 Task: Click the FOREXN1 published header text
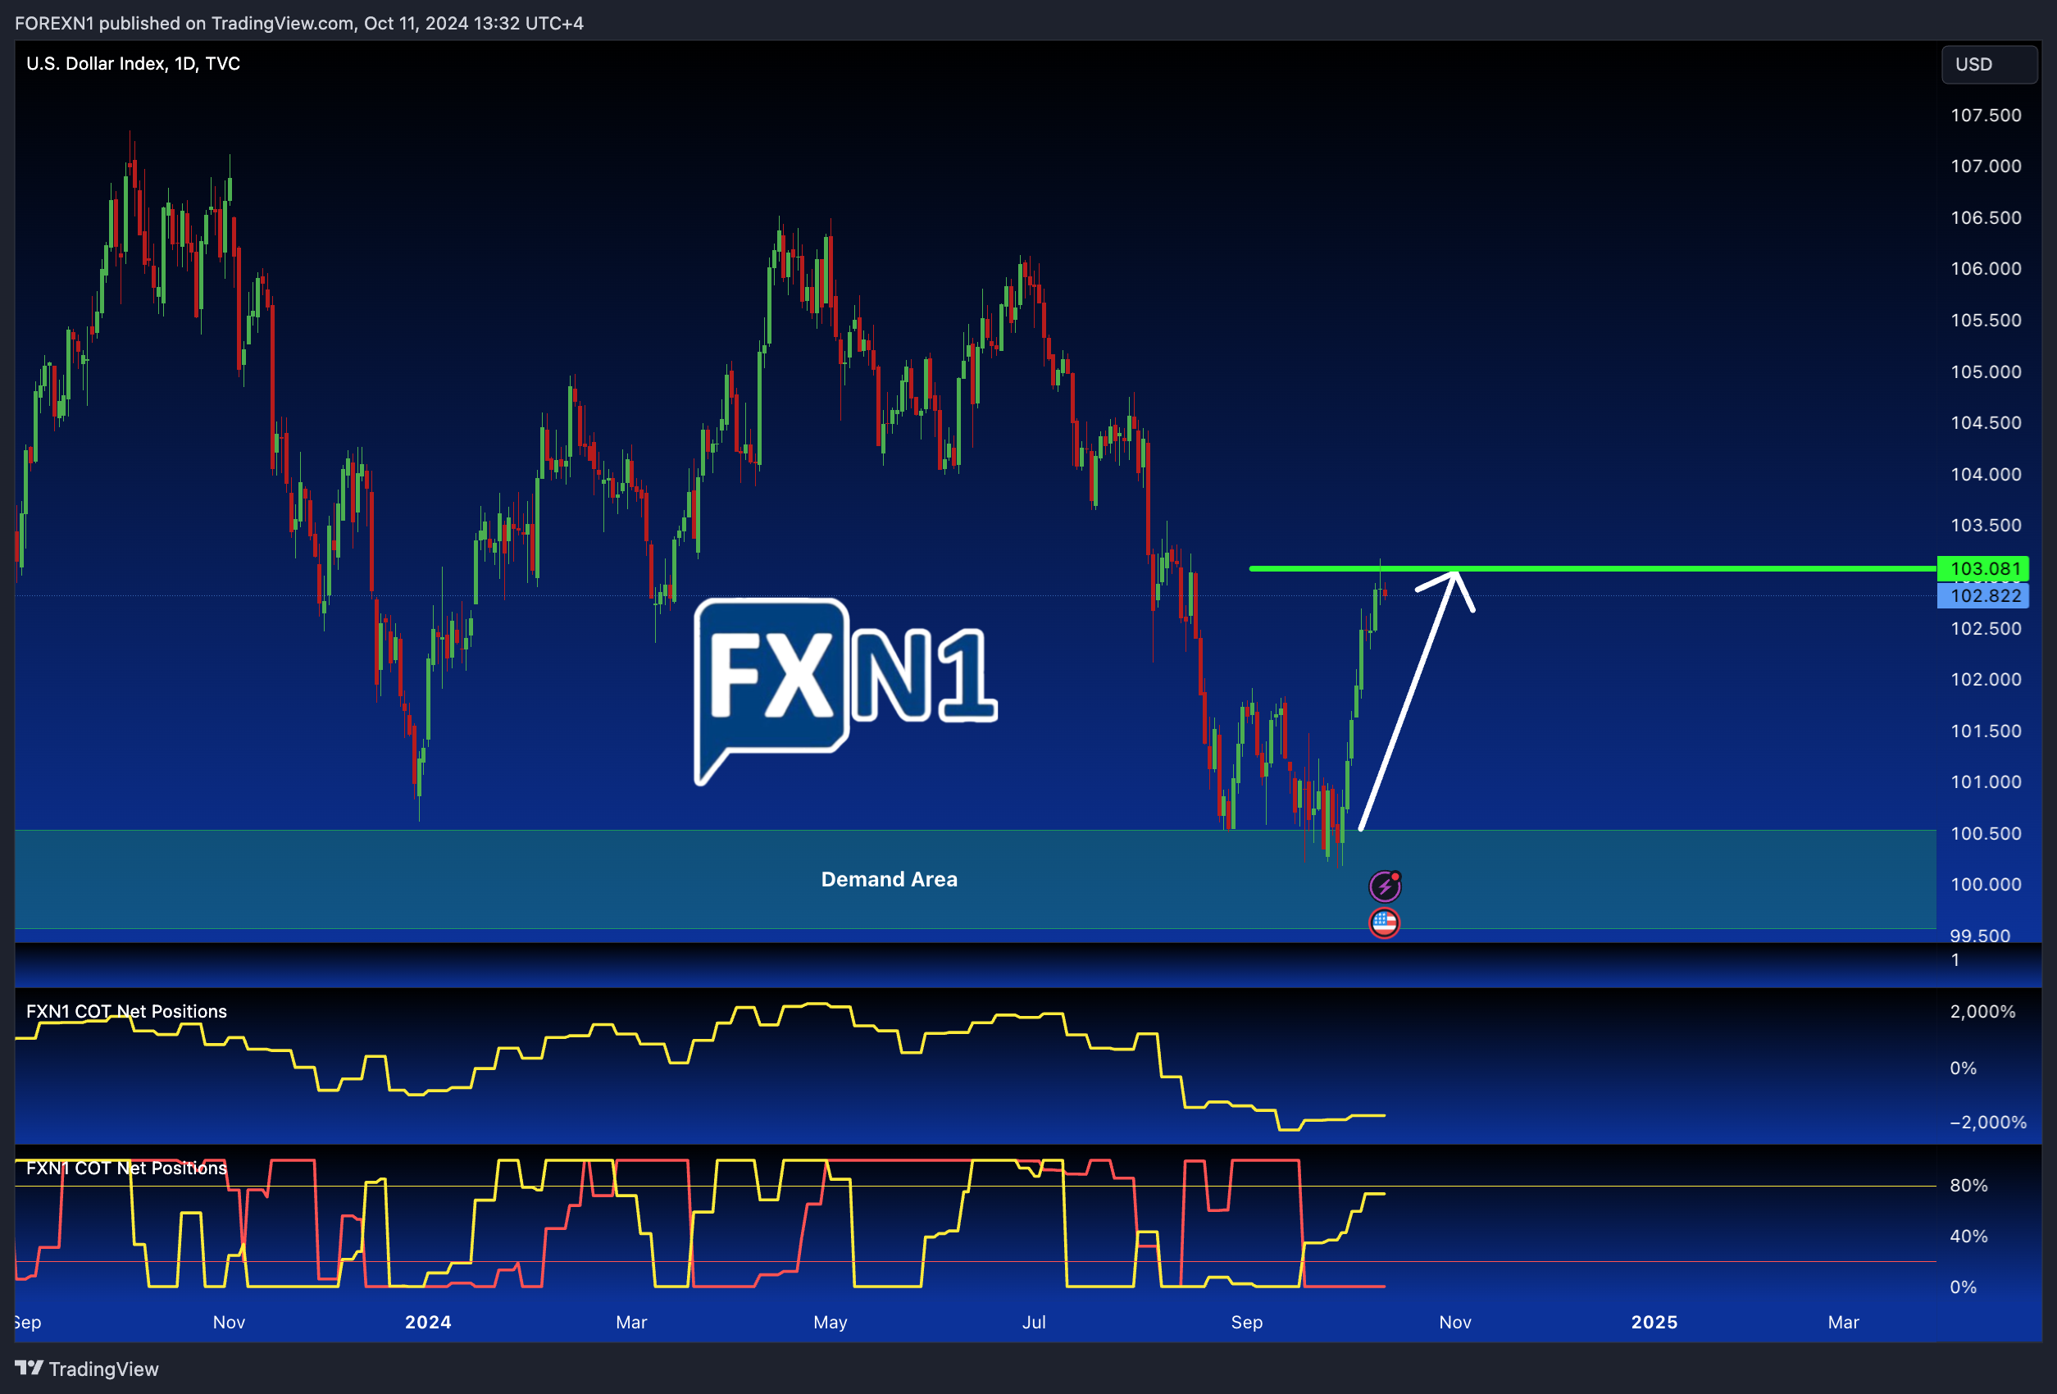click(x=299, y=23)
